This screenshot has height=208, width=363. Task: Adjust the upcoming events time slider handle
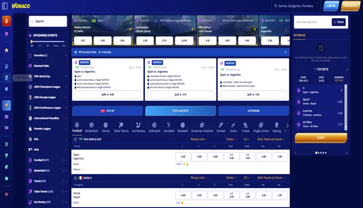31,42
